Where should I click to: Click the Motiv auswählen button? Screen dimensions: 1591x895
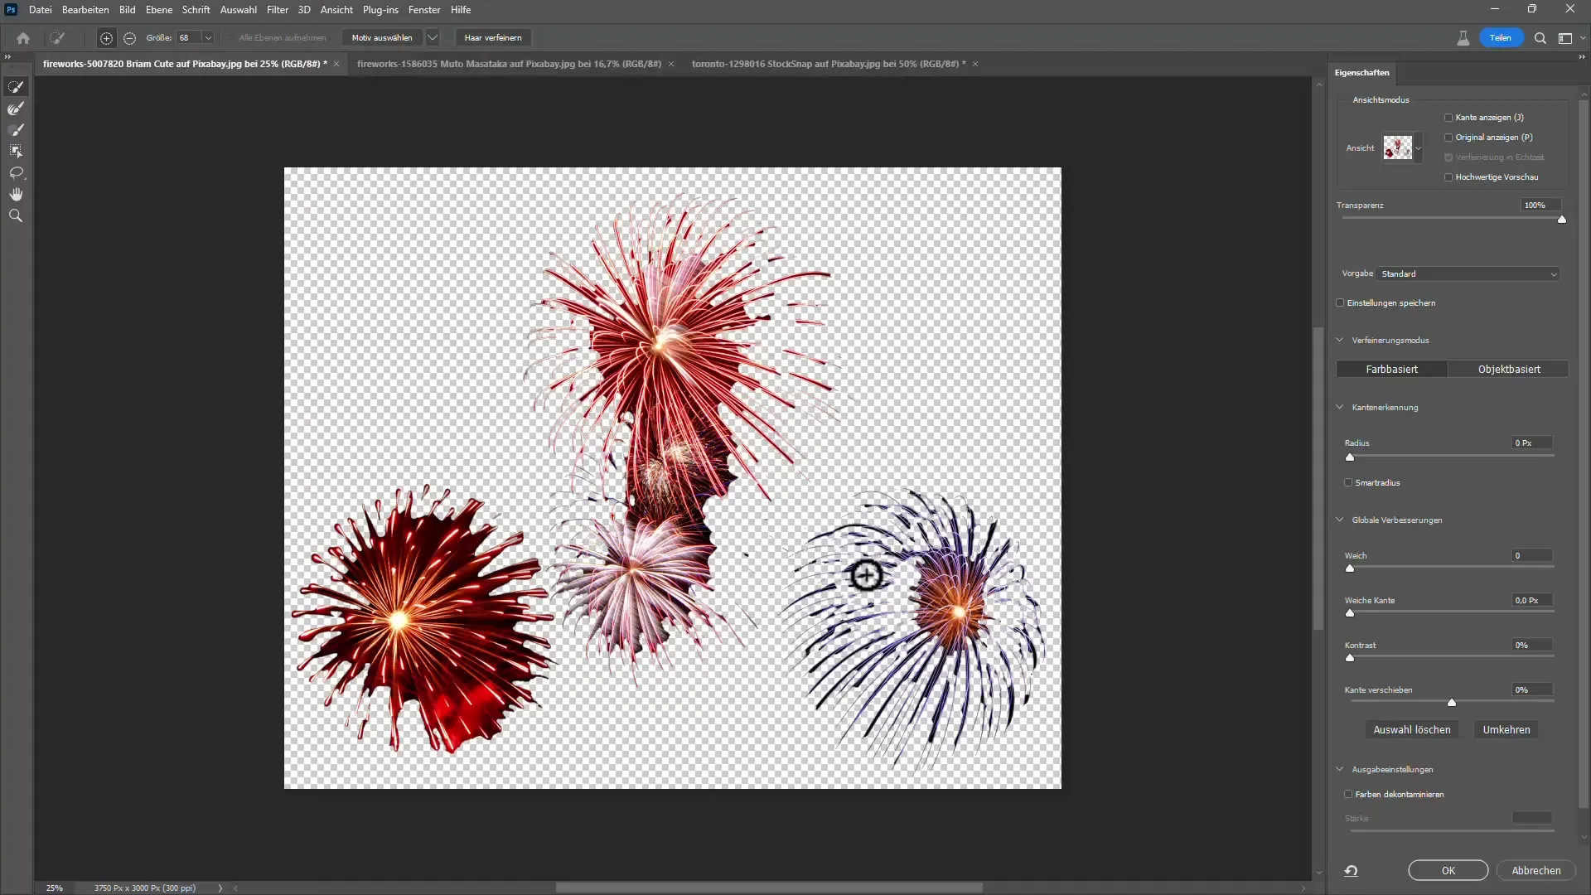(382, 38)
